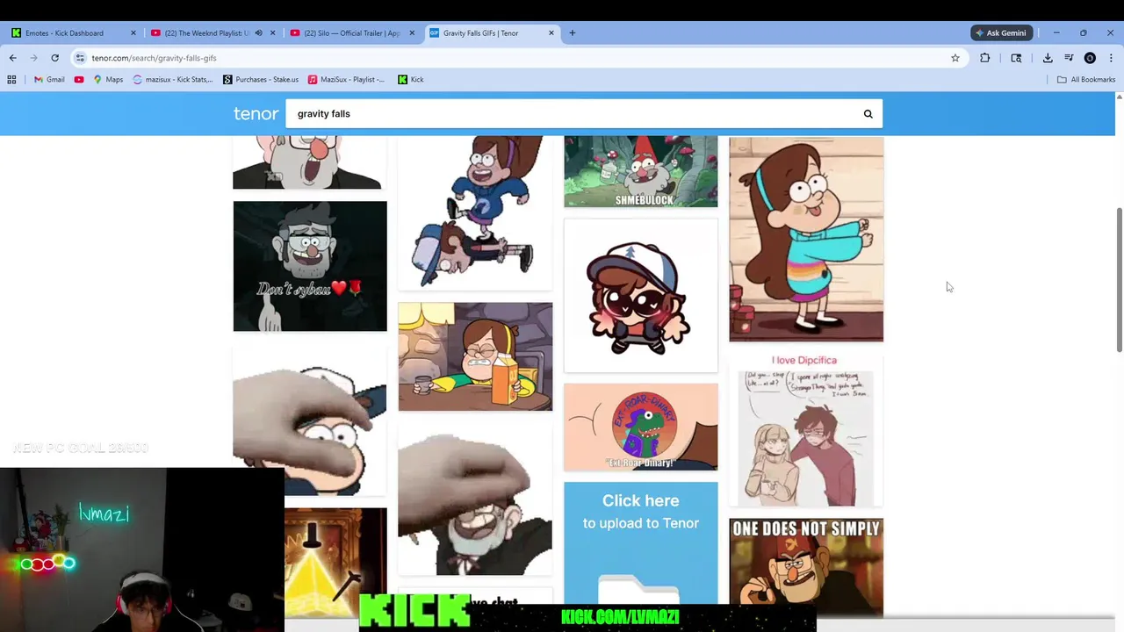The width and height of the screenshot is (1124, 632).
Task: Open the Ext Roar-Dinary dinosaur GIF
Action: tap(640, 427)
